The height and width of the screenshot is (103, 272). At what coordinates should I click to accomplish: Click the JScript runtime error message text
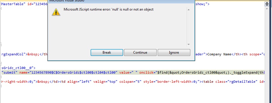109,9
